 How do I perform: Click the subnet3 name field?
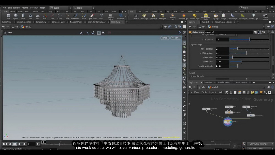click(229, 32)
